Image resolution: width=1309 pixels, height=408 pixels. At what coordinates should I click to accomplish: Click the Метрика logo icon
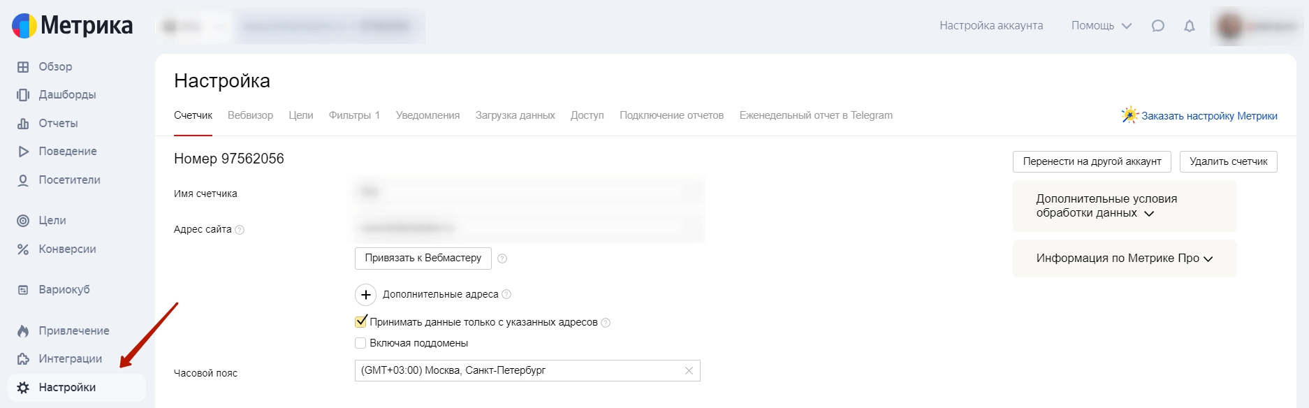[x=24, y=26]
